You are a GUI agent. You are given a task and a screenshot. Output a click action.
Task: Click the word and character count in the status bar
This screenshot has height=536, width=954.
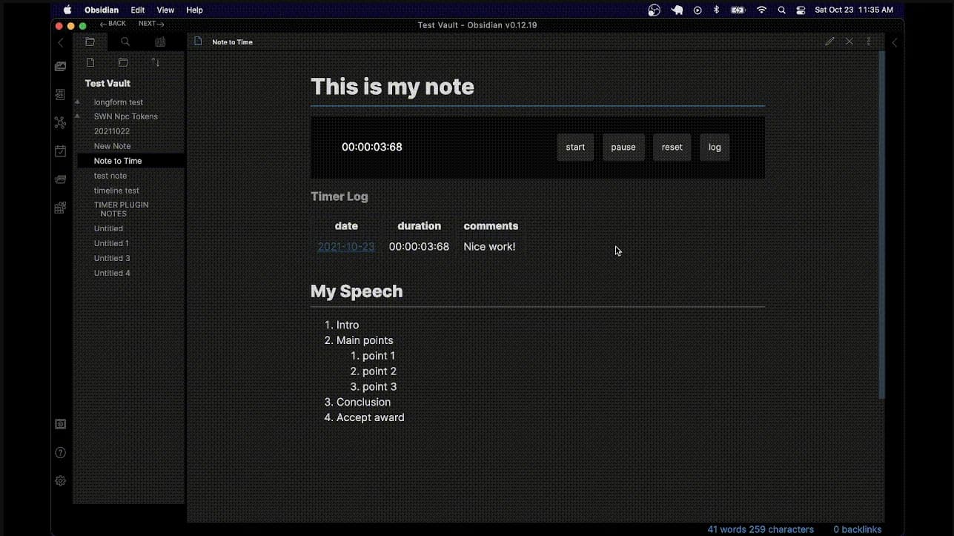coord(761,529)
